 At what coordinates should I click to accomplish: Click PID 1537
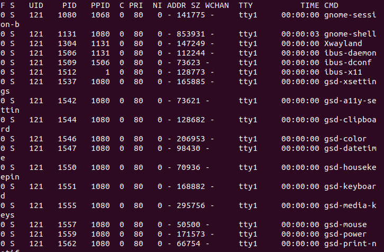tap(67, 82)
